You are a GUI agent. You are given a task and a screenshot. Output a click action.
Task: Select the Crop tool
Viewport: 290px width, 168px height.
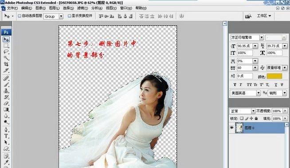[6, 64]
